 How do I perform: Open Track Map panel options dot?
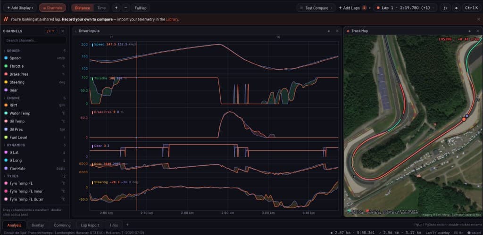469,31
